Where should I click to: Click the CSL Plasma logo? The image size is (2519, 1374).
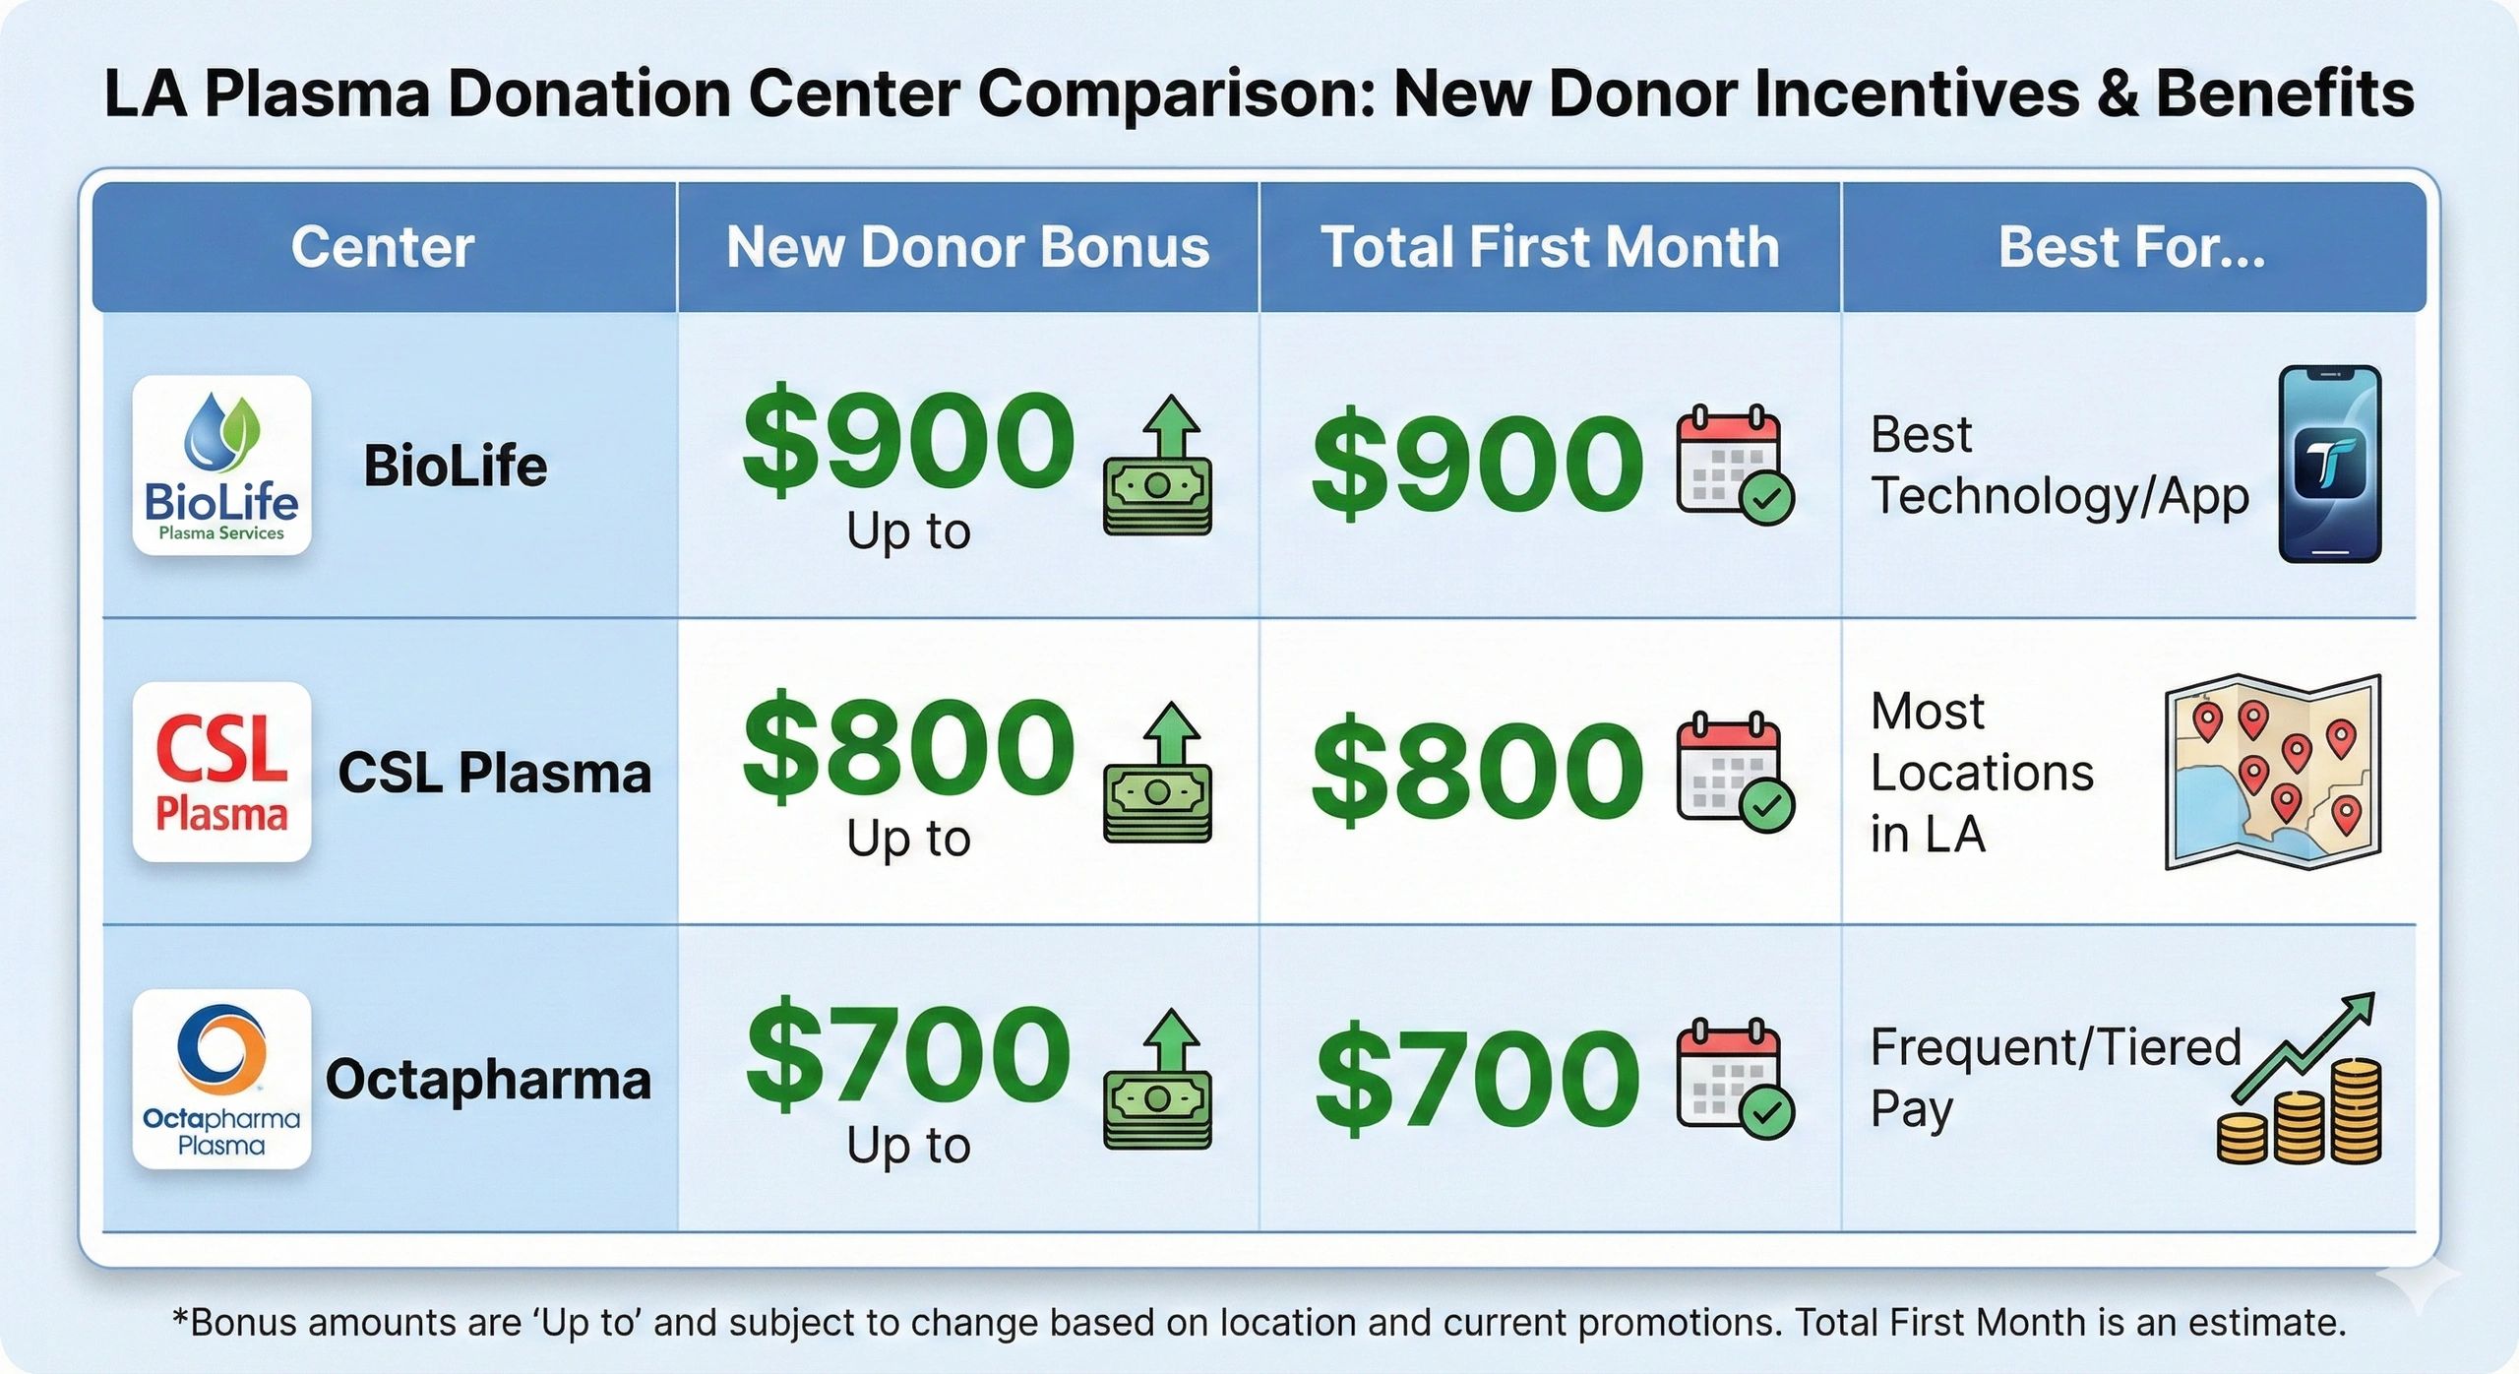[x=221, y=773]
